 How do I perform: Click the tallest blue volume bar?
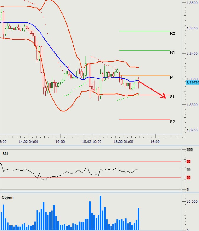[x=101, y=213]
